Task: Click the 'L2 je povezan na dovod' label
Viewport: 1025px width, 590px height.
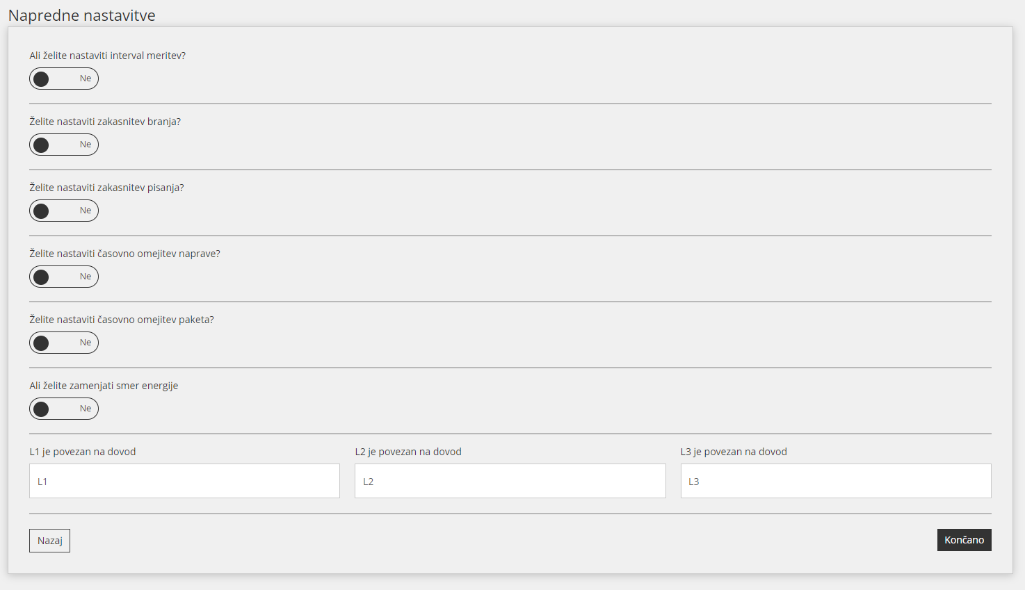Action: pos(408,452)
